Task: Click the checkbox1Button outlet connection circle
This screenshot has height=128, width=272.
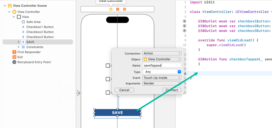Action: [184, 21]
